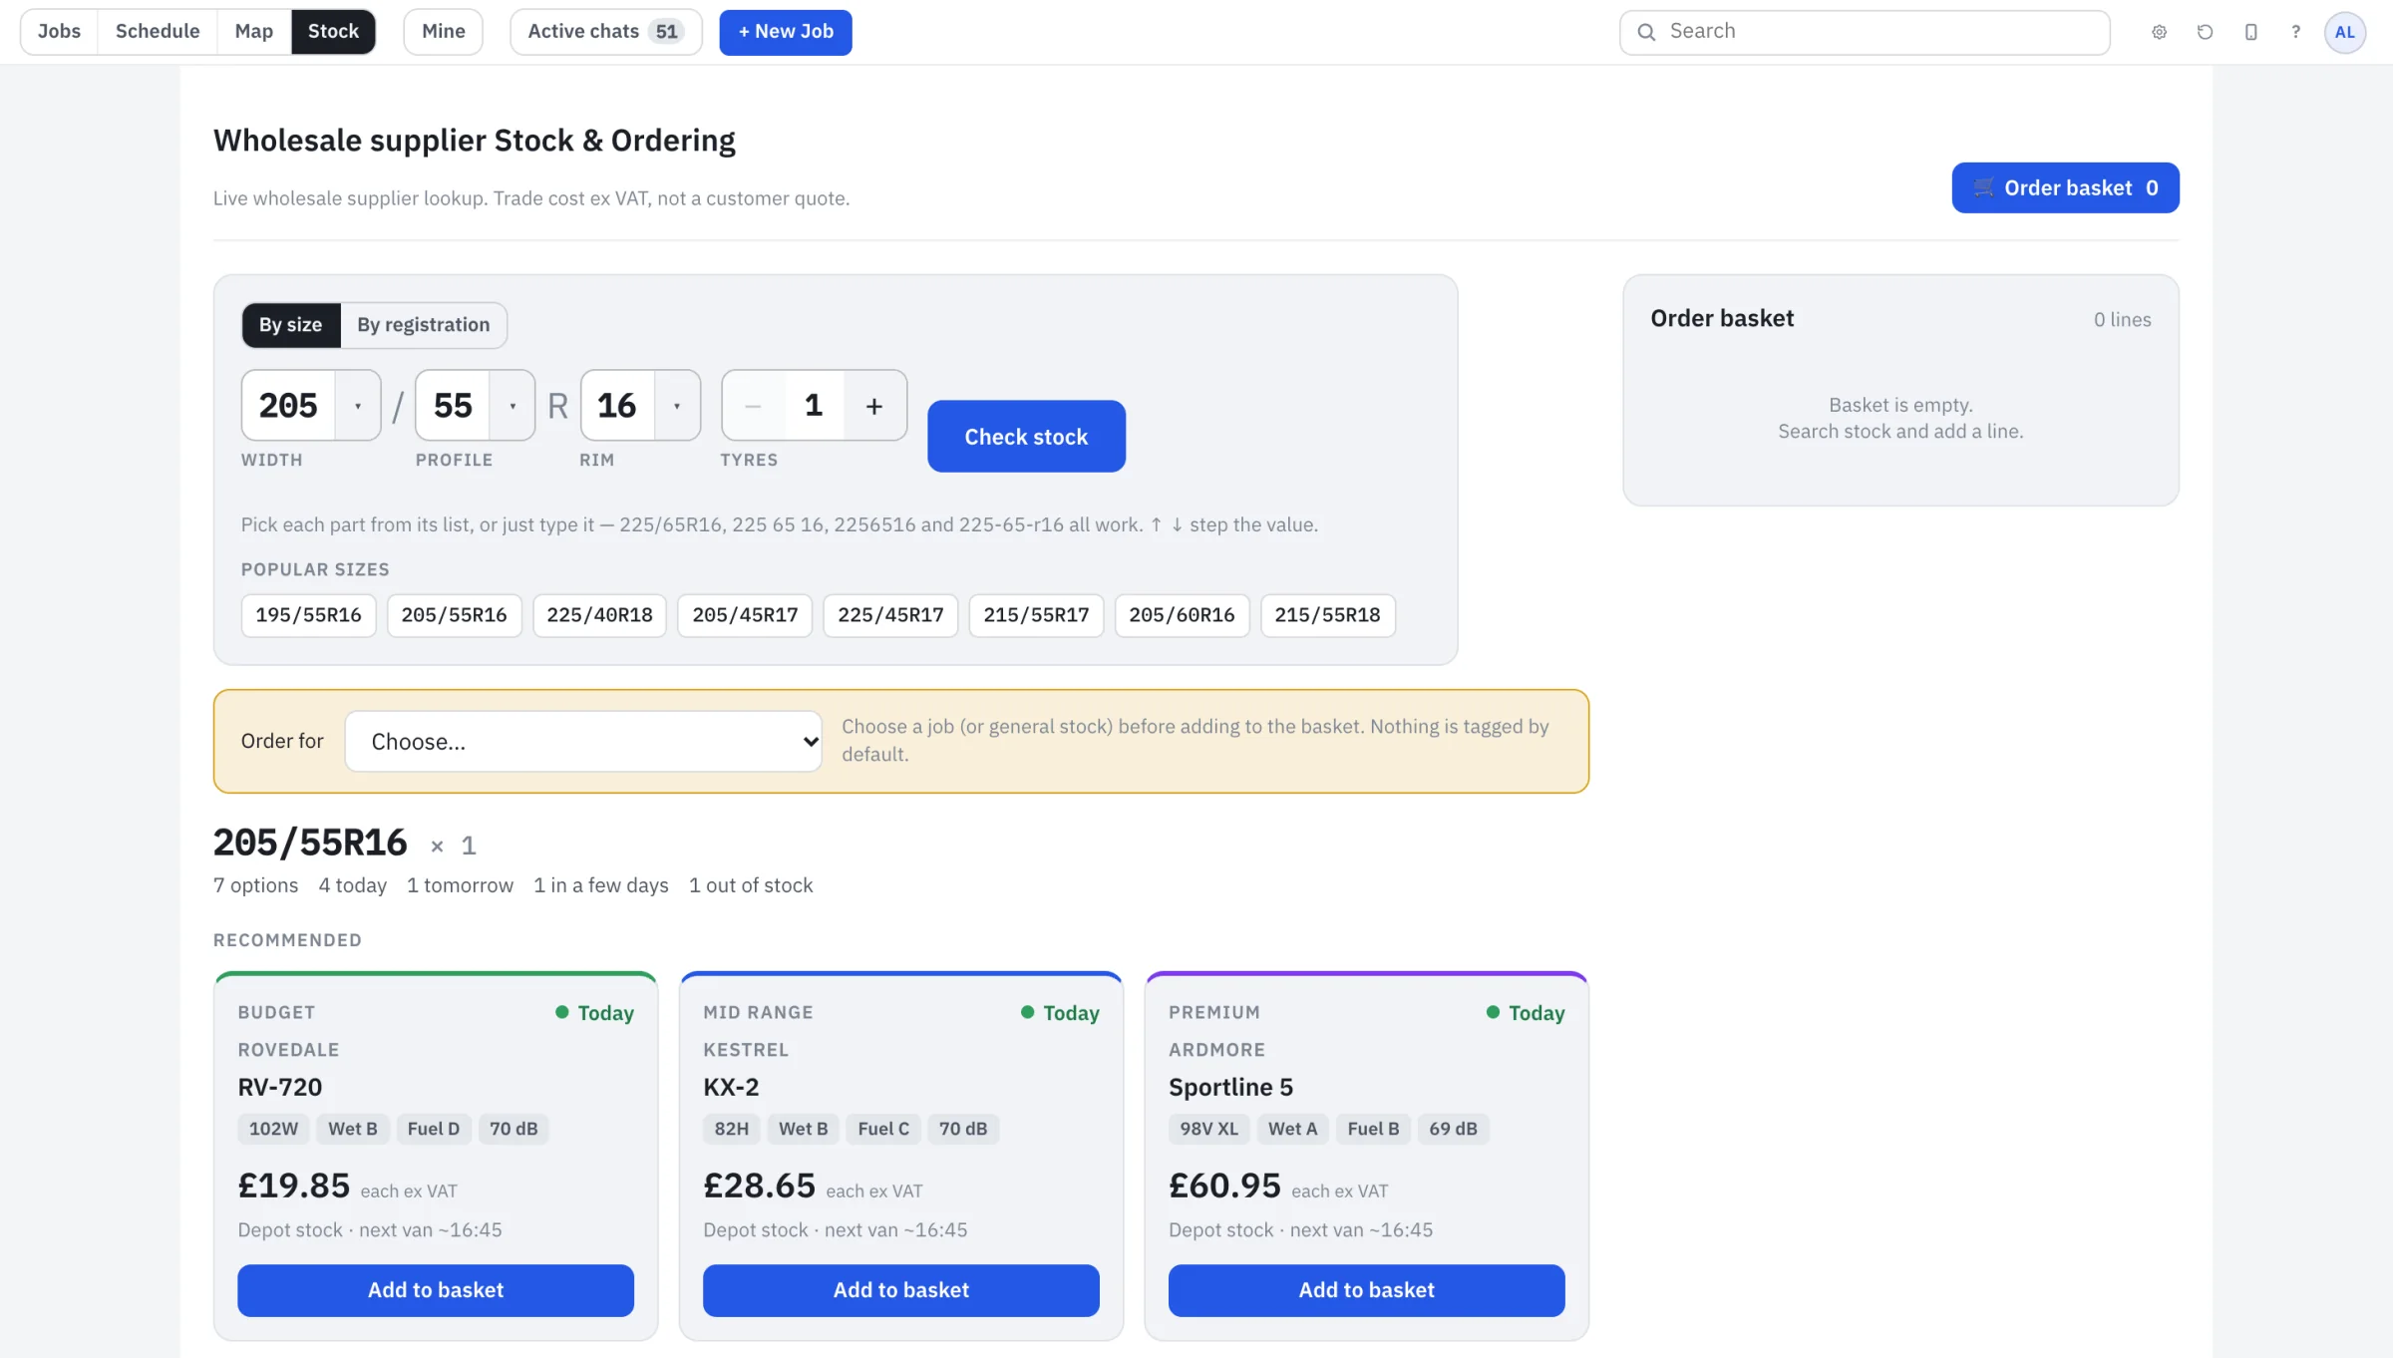Screen dimensions: 2393x1358
Task: Toggle the Mine filter
Action: tap(443, 32)
